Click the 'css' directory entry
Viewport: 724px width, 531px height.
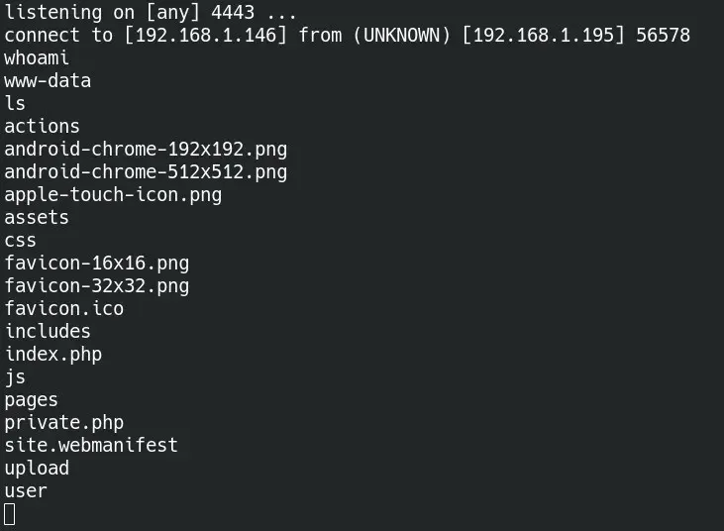[21, 241]
